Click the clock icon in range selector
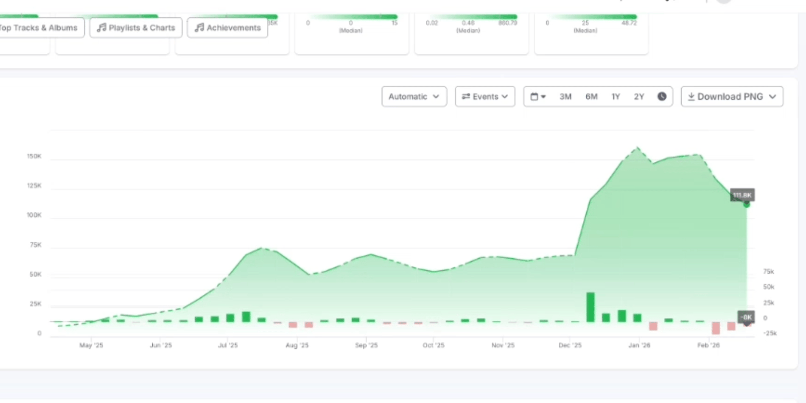The image size is (806, 403). 662,96
